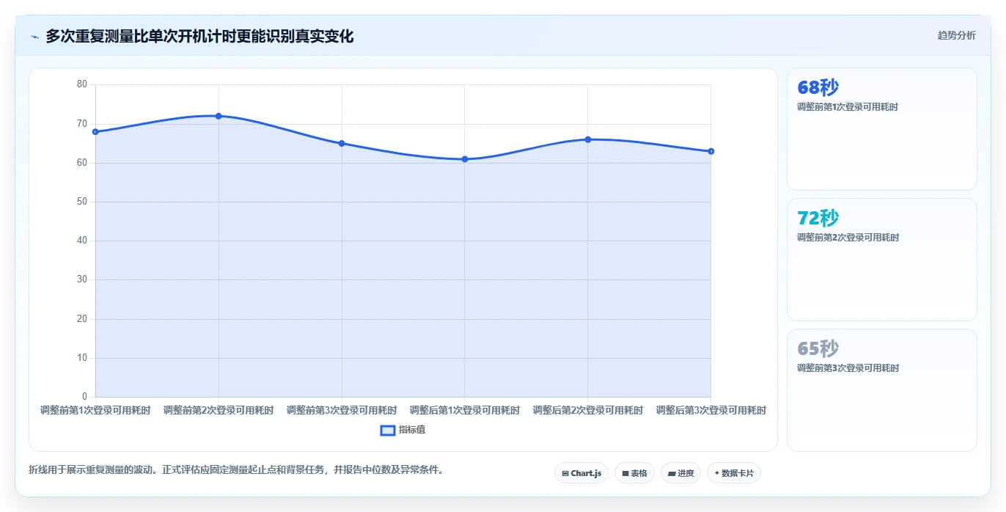
Task: Click the header title 多次重复测量比单次开机计时
Action: pyautogui.click(x=199, y=37)
